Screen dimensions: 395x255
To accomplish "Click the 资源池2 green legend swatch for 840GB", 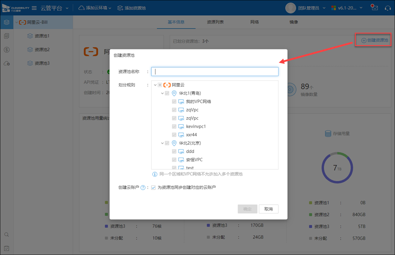I will pyautogui.click(x=311, y=215).
